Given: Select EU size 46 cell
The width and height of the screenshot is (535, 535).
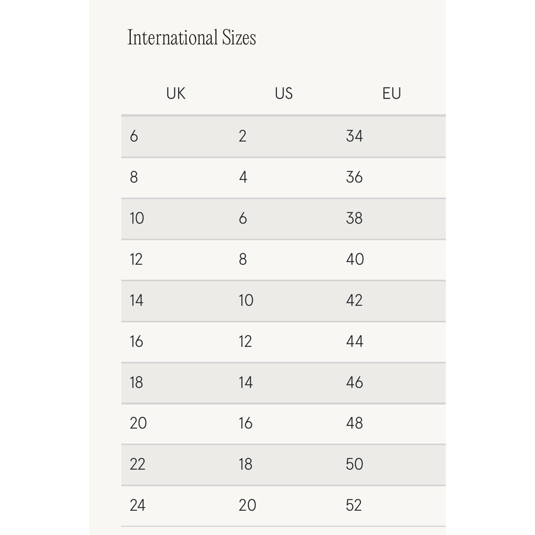Looking at the screenshot, I should click(x=355, y=382).
